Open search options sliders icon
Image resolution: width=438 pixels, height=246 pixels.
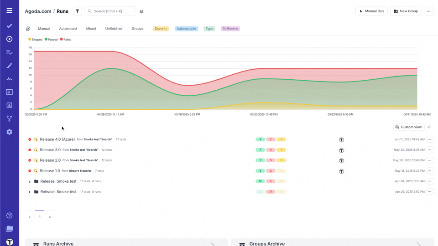(x=141, y=11)
